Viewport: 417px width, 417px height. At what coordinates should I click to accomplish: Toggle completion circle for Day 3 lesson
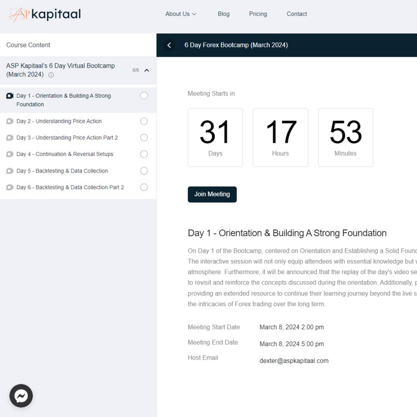pos(144,138)
